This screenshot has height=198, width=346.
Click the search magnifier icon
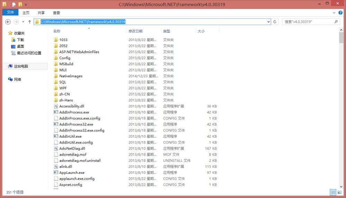[x=336, y=22]
